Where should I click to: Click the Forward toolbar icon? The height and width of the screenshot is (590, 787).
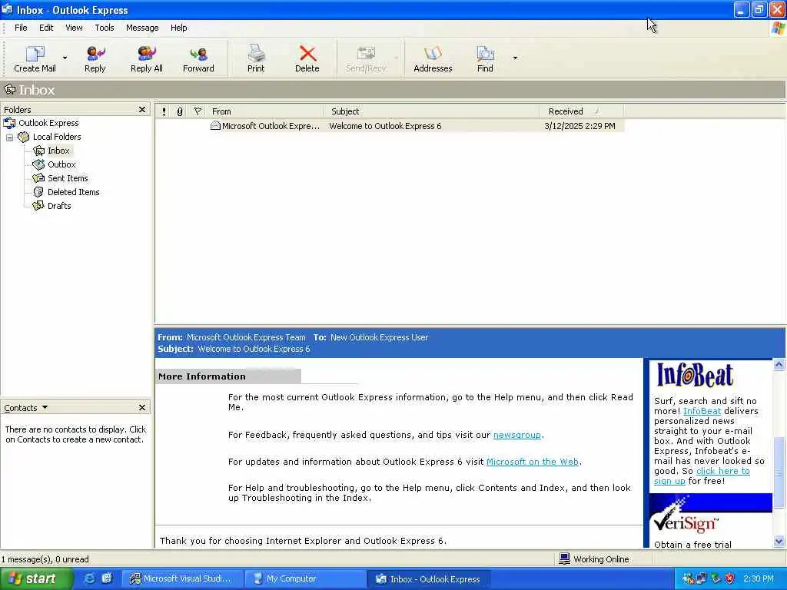click(x=198, y=58)
